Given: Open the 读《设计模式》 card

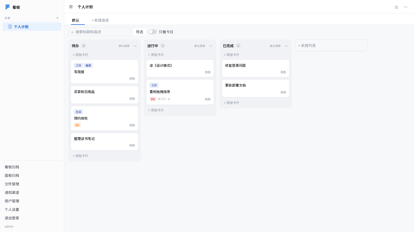Looking at the screenshot, I should (x=180, y=69).
